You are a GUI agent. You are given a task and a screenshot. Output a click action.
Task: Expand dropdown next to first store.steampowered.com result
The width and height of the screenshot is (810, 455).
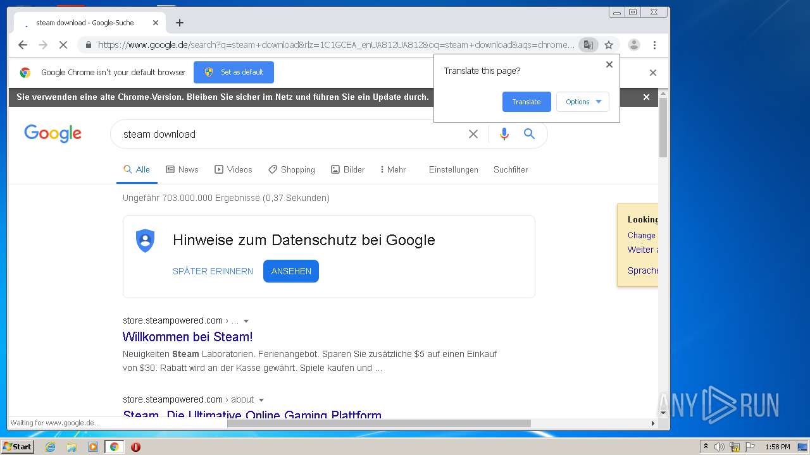click(x=246, y=321)
